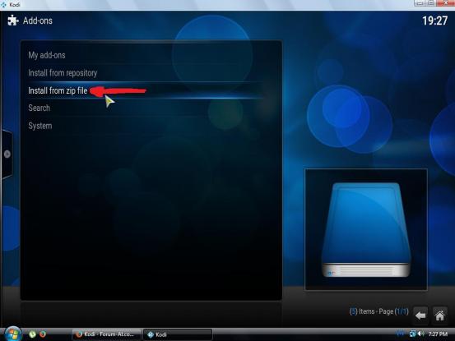Open the network tray icon
455x341 pixels.
(412, 334)
